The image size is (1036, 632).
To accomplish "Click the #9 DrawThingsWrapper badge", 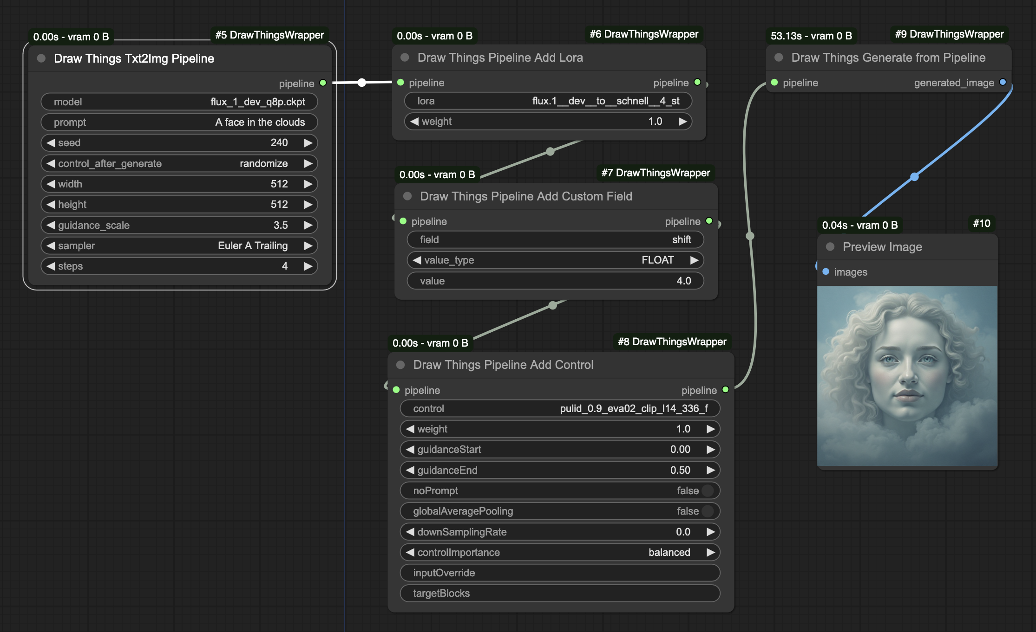I will 949,34.
